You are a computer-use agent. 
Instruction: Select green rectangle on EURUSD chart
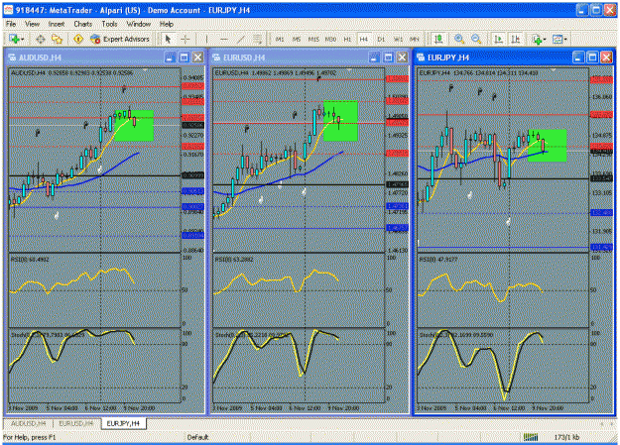click(x=340, y=121)
